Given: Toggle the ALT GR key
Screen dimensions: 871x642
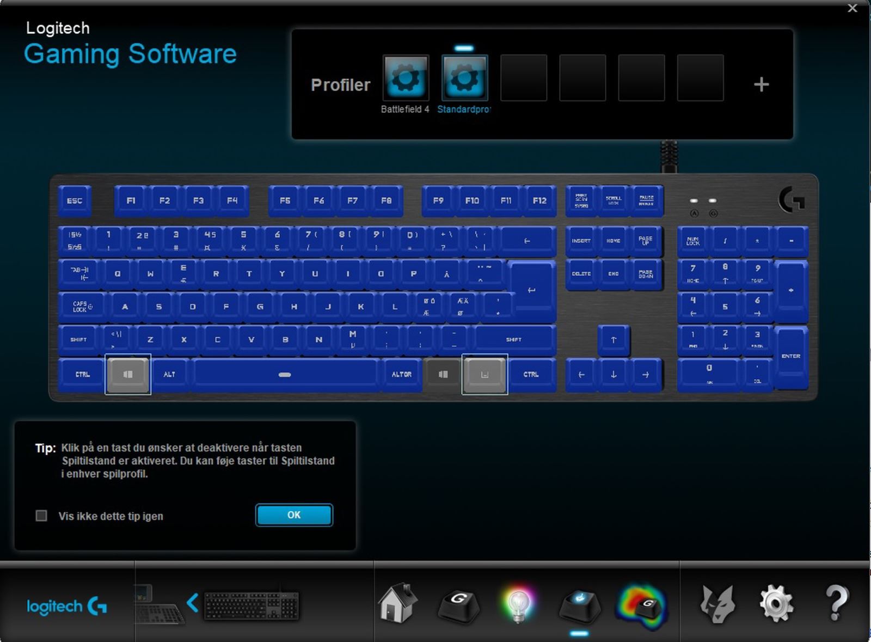Looking at the screenshot, I should [402, 374].
